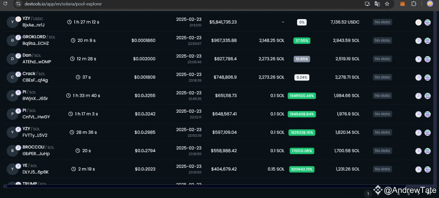Click the YZY / USDC token avatar
The image size is (439, 198).
[13, 22]
